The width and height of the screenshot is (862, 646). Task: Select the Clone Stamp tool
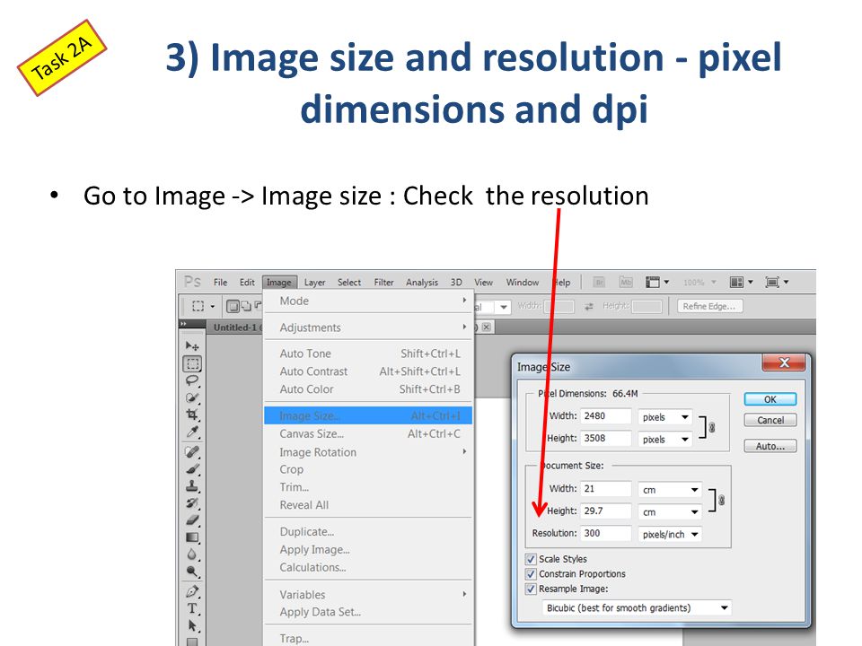coord(192,486)
